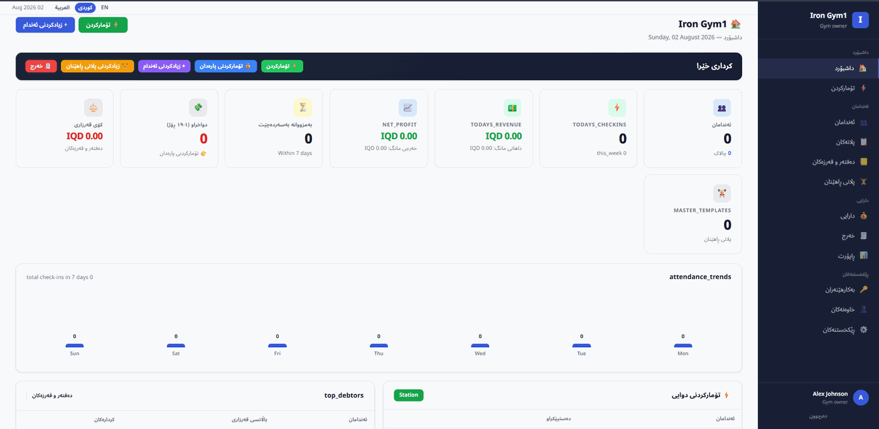Image resolution: width=879 pixels, height=429 pixels.
Task: Click the TODAYS_CHECKINS lightning icon
Action: coord(617,108)
